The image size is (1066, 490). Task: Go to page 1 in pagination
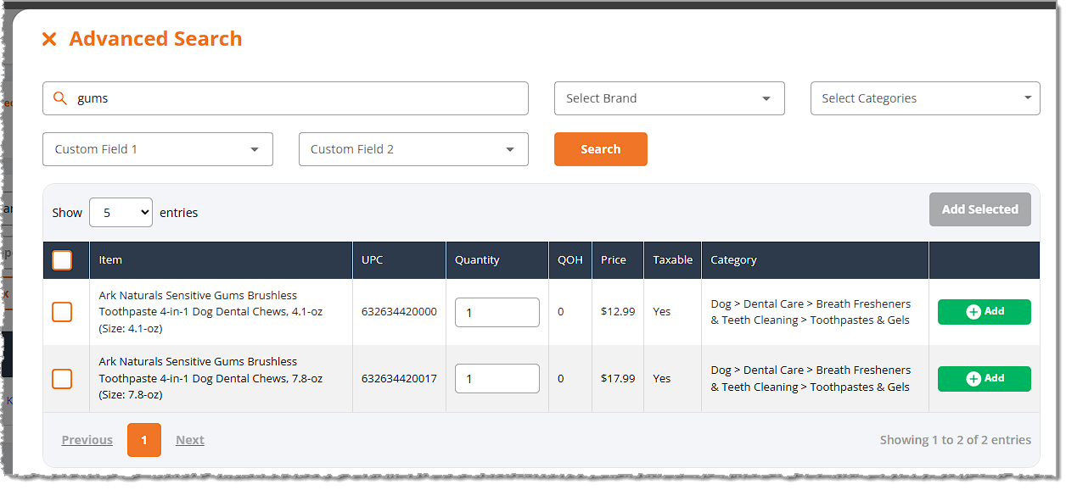144,440
